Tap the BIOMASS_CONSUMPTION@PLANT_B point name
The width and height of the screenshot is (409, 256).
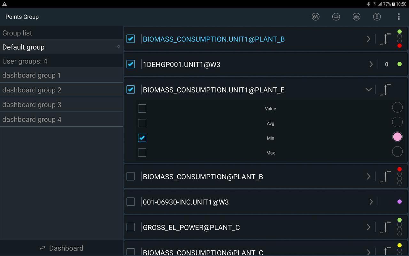(203, 177)
